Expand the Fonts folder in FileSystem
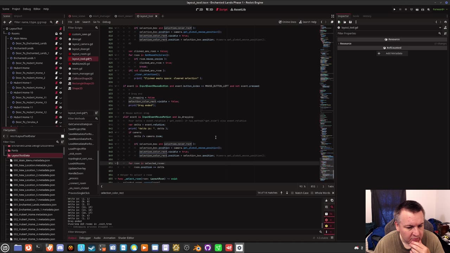The height and width of the screenshot is (253, 450). click(x=5, y=150)
